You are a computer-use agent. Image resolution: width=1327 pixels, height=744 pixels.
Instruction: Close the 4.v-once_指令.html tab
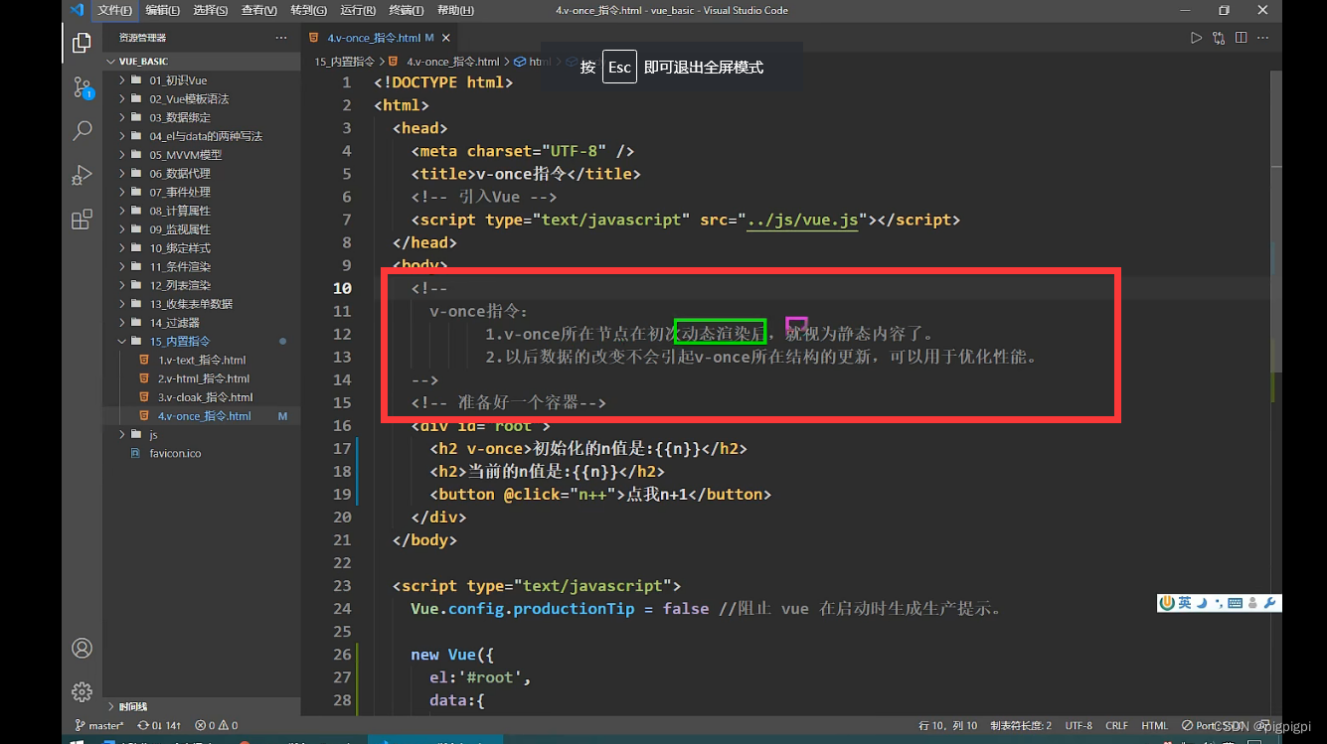tap(447, 38)
